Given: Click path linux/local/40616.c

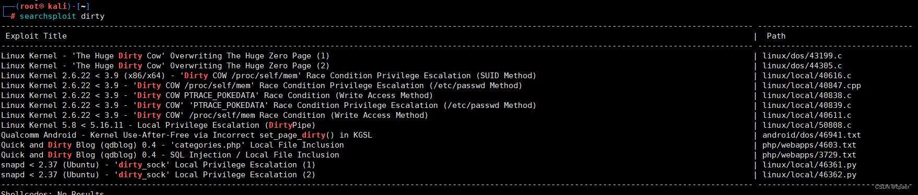Looking at the screenshot, I should point(807,76).
